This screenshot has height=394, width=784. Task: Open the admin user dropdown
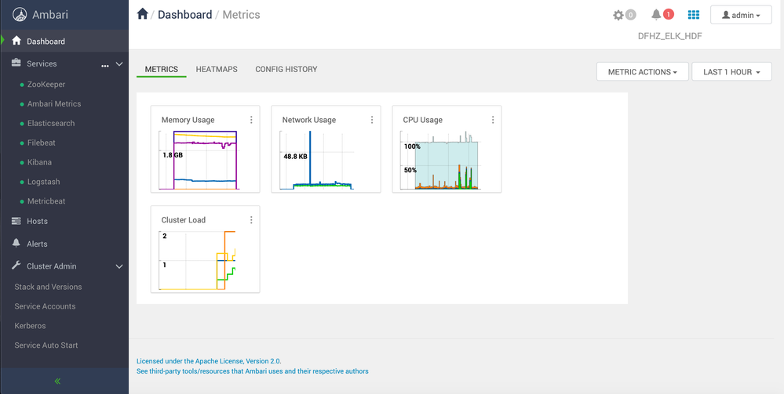point(740,15)
